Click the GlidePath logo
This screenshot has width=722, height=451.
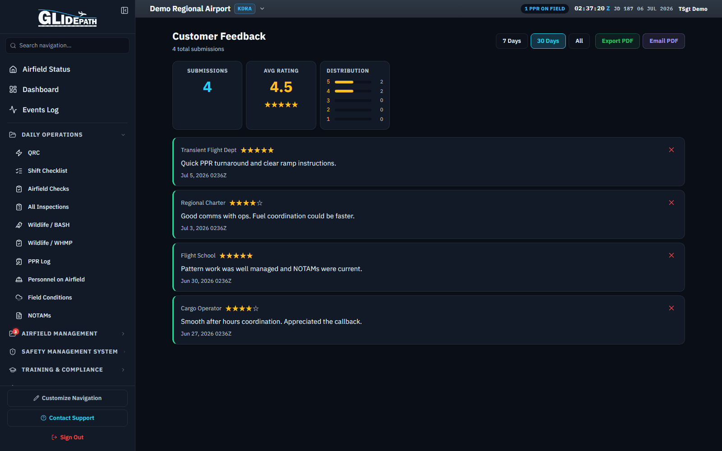click(x=67, y=18)
